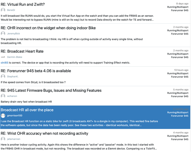Open 'RE: Virtual Run and Zwift?' thread
The width and height of the screenshot is (191, 152).
pyautogui.click(x=23, y=4)
